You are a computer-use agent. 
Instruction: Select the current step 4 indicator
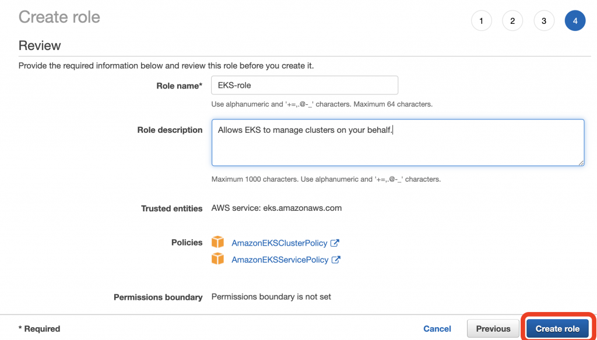pyautogui.click(x=575, y=21)
